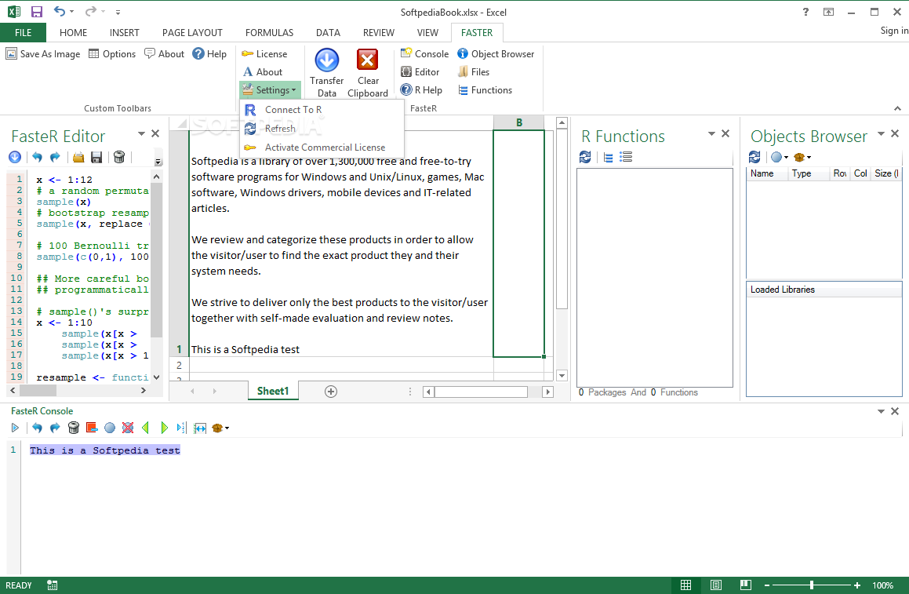The height and width of the screenshot is (594, 909).
Task: Open the FasteR Editor pane options arrow
Action: (141, 133)
